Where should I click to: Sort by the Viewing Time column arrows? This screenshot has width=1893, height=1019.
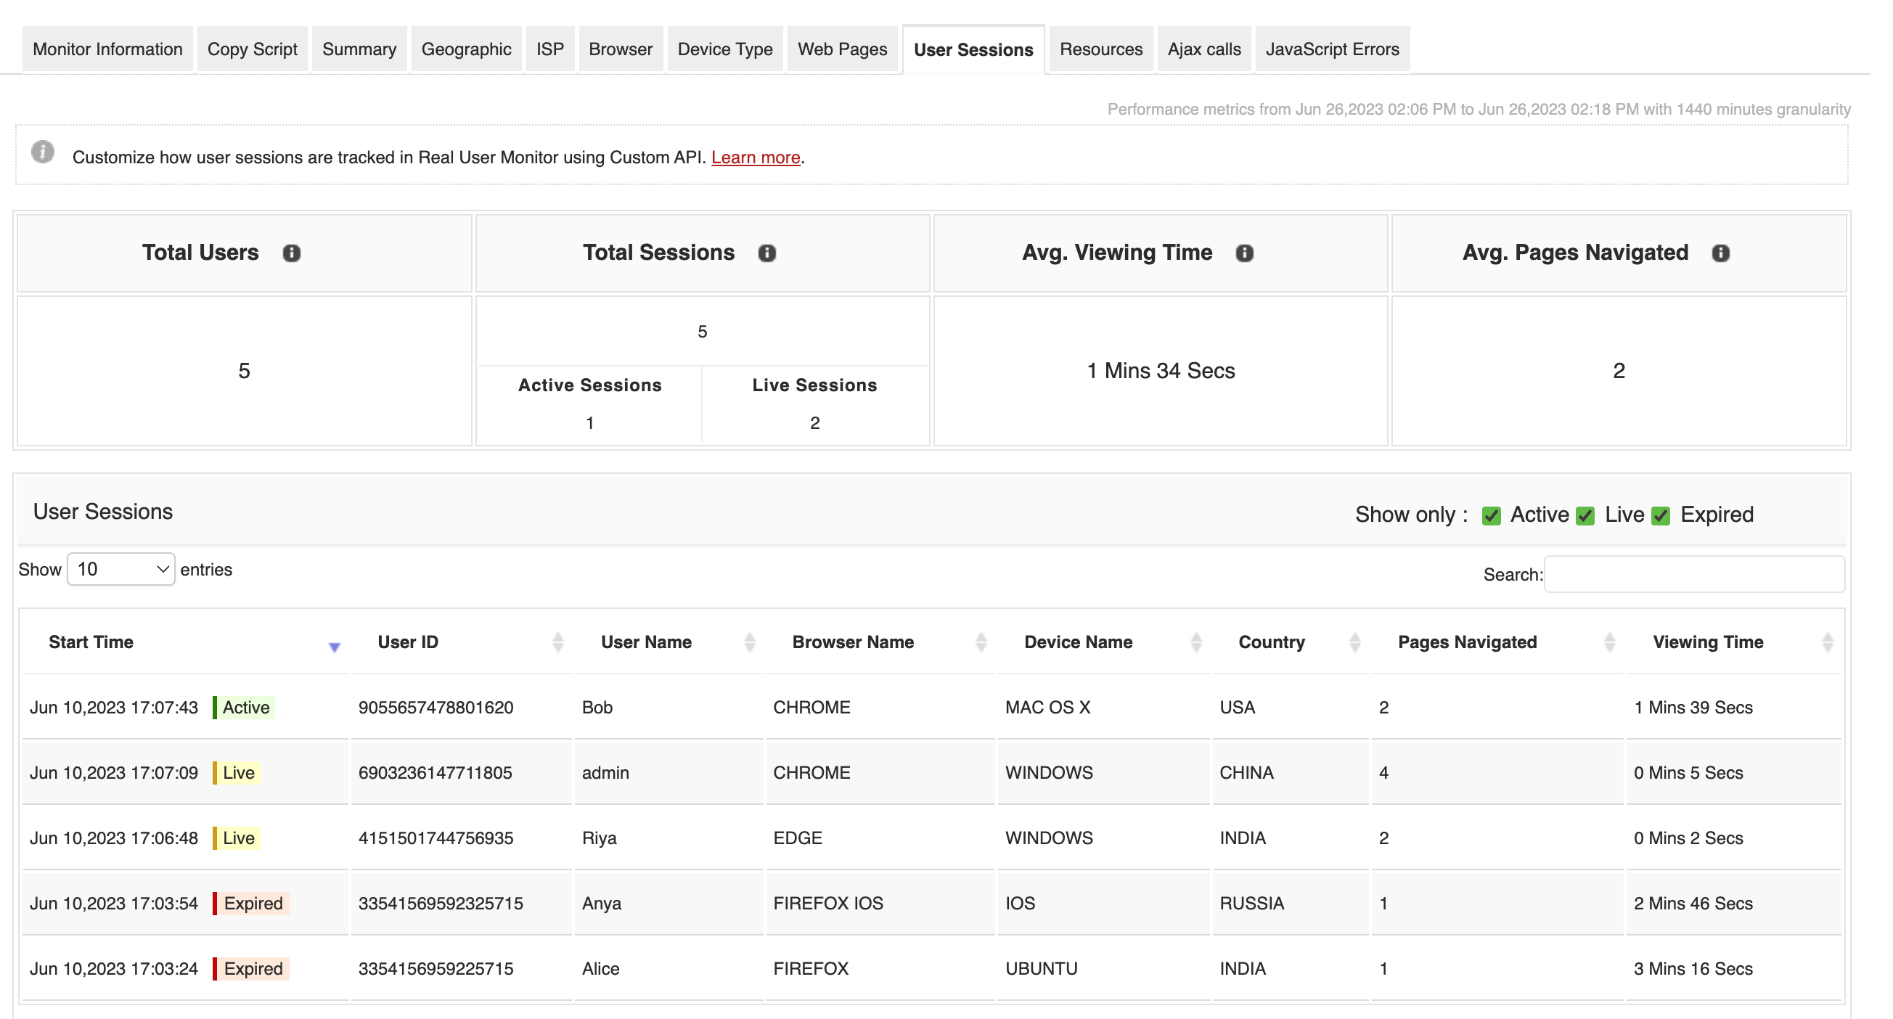[x=1827, y=642]
